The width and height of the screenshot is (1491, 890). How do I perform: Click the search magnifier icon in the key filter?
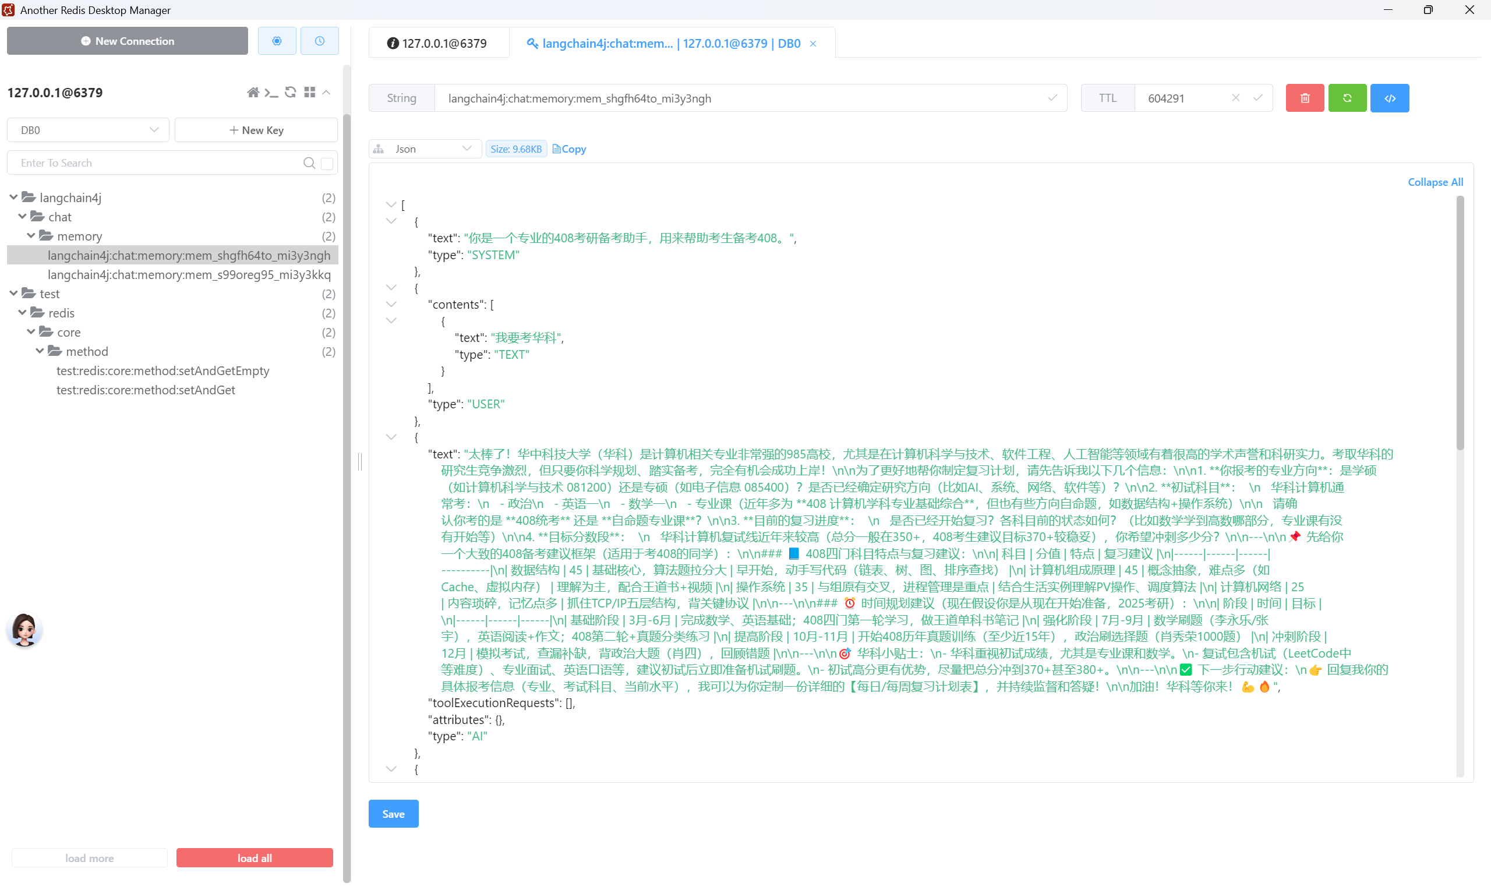[x=309, y=163]
